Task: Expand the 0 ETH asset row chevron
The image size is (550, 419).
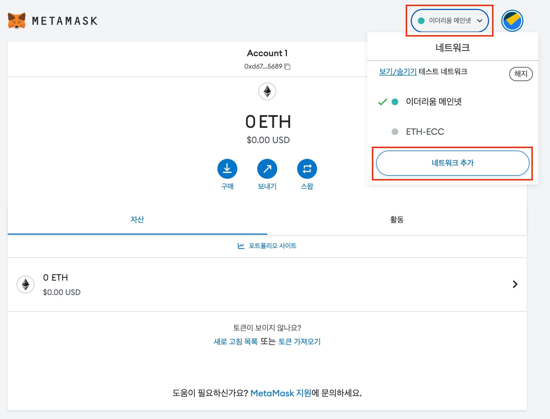Action: (515, 284)
